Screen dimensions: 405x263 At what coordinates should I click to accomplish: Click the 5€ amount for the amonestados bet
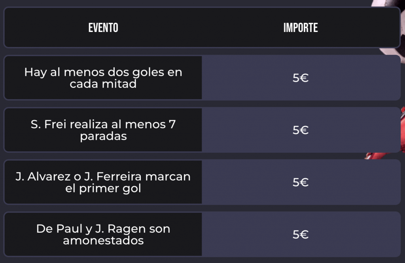301,234
